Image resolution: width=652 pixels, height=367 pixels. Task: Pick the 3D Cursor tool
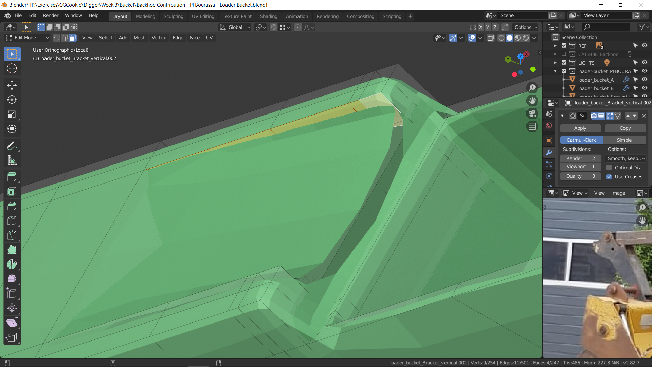click(12, 68)
